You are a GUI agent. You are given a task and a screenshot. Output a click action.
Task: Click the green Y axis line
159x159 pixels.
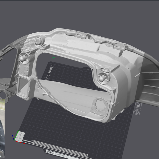pyautogui.click(x=16, y=136)
